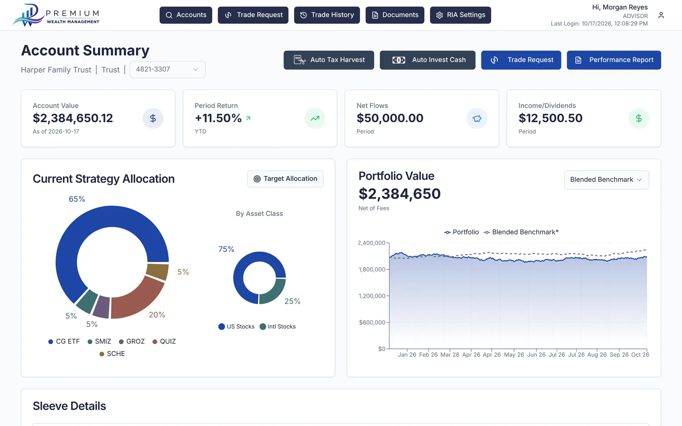Click the $2,384,650.12 account value
Viewport: 682px width, 426px height.
tap(73, 118)
